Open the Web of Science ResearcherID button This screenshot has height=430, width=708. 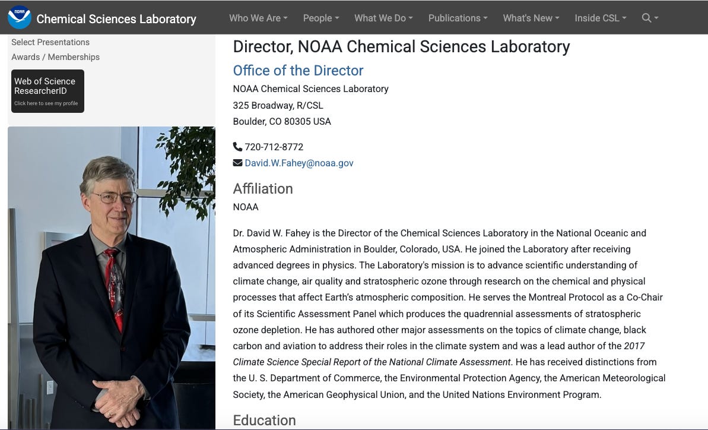click(x=48, y=91)
